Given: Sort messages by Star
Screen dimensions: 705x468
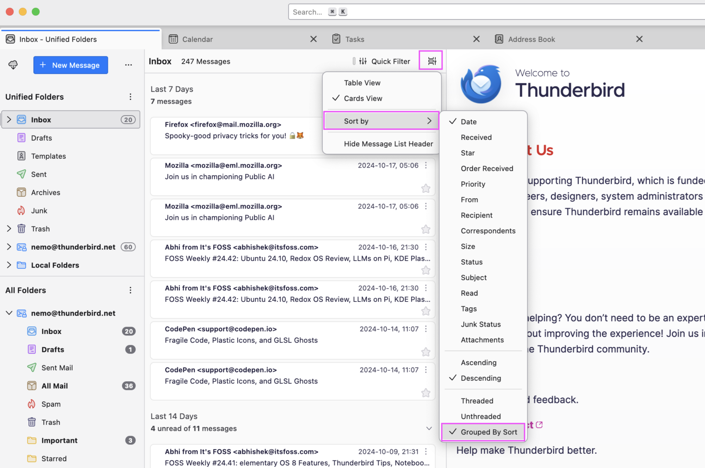Looking at the screenshot, I should pos(483,153).
